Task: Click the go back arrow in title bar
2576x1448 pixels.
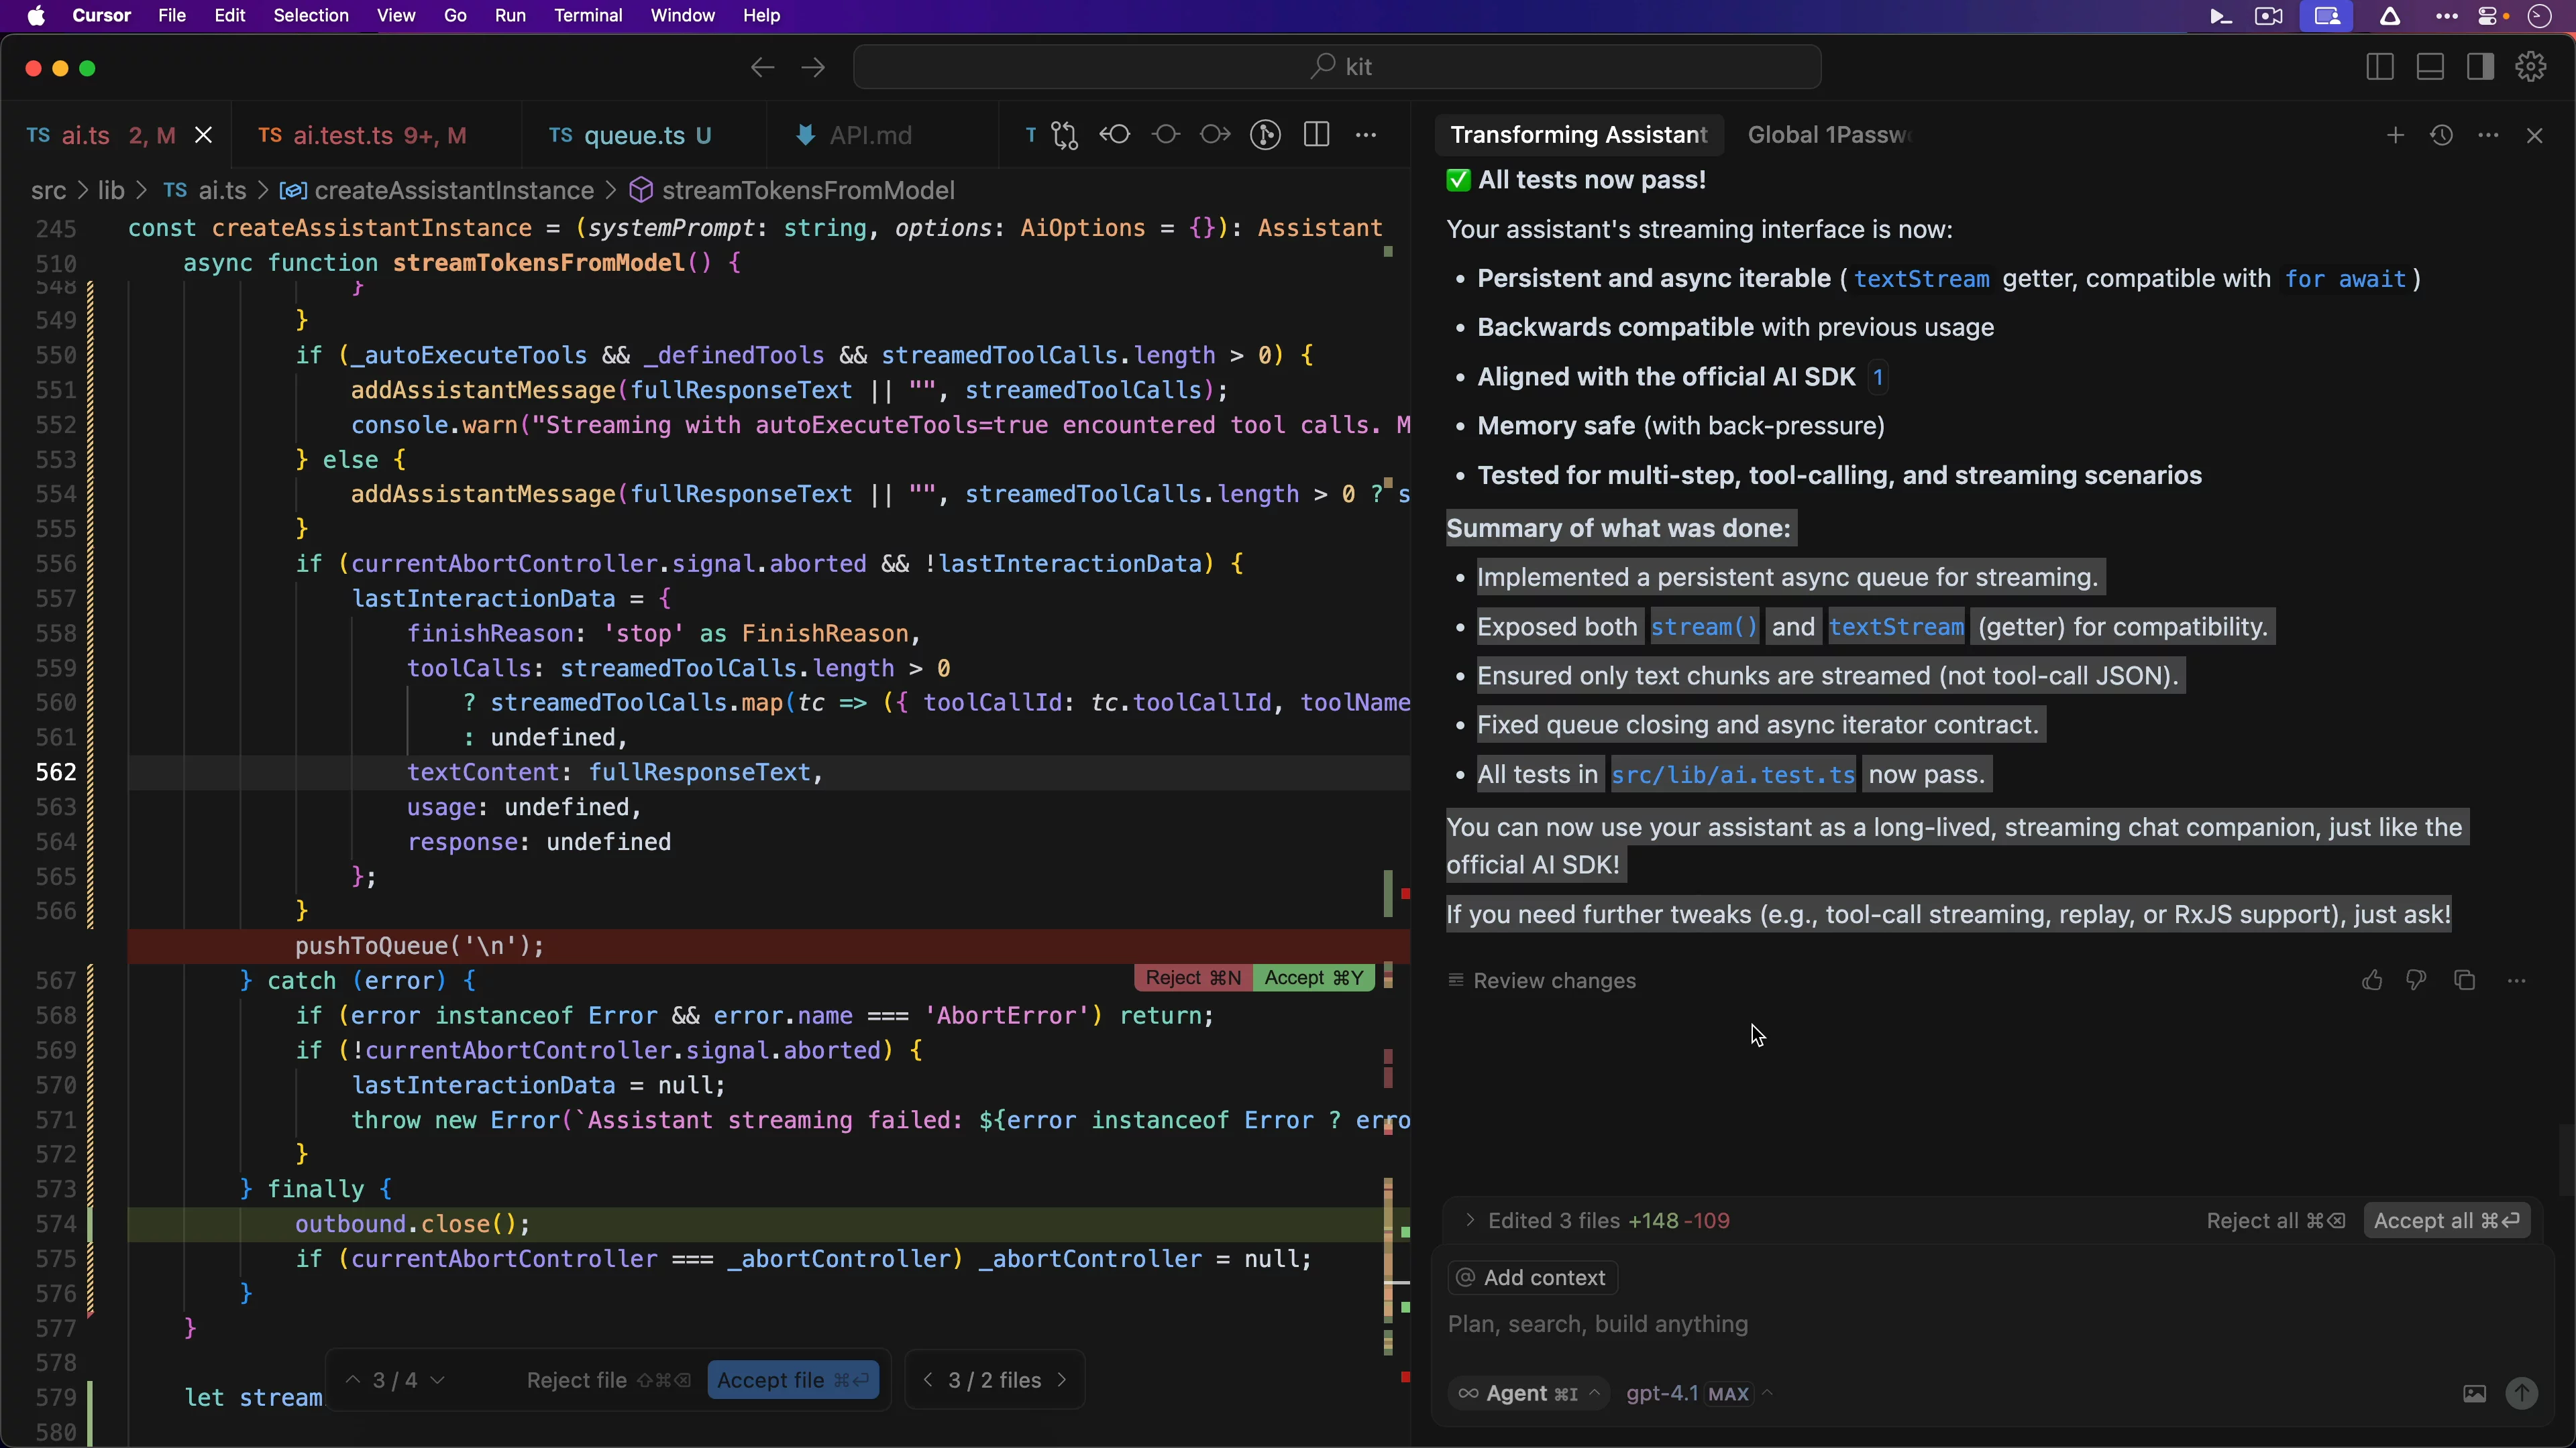Action: click(x=762, y=67)
